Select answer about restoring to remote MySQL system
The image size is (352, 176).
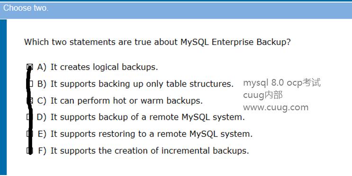[x=152, y=134]
